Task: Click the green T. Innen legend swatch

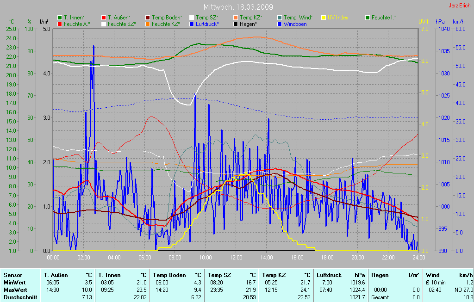Action: tap(60, 18)
